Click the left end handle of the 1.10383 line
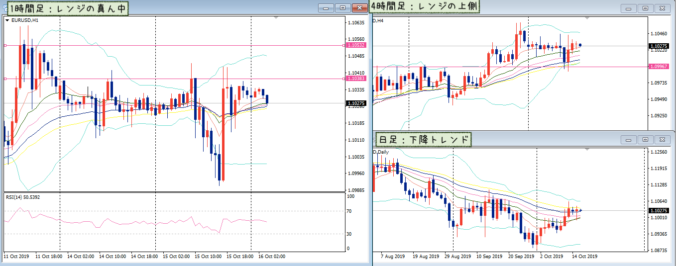The height and width of the screenshot is (266, 676). (x=4, y=79)
